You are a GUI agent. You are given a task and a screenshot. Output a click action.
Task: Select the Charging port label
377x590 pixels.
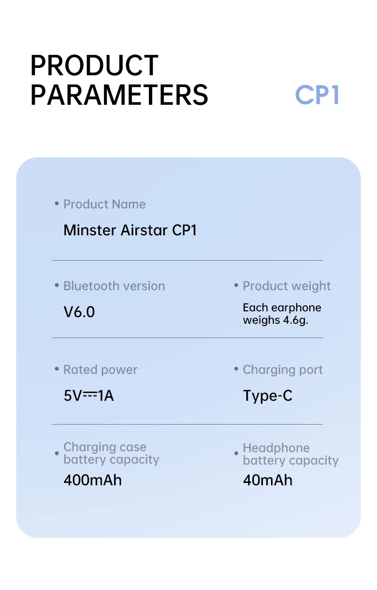283,370
